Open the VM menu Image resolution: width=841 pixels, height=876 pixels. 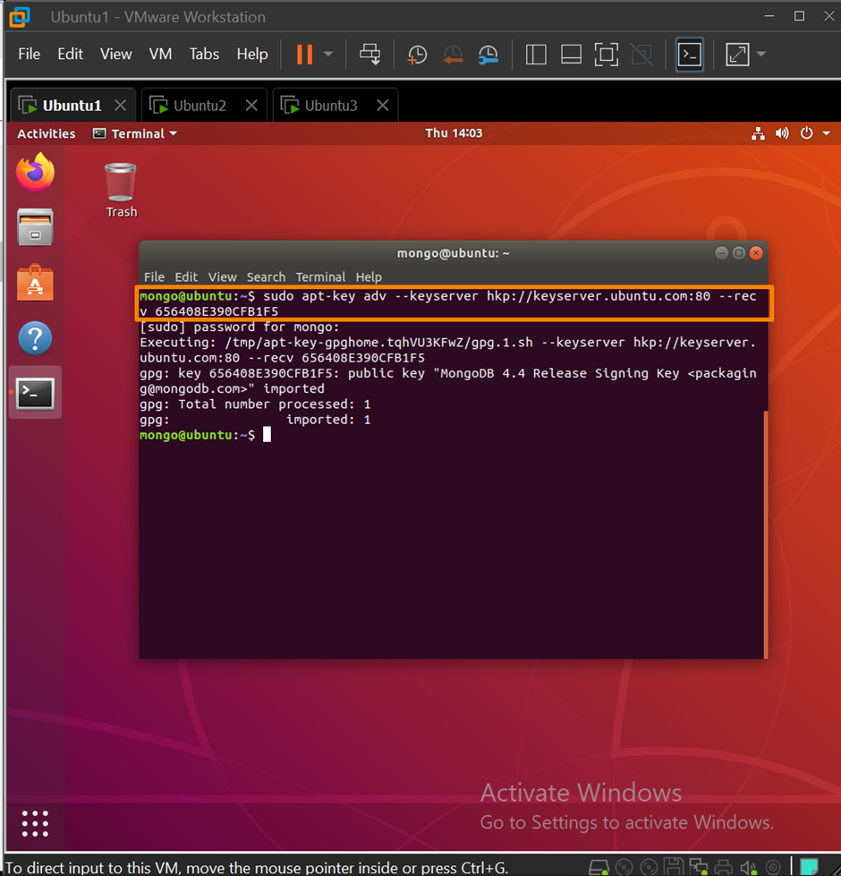[x=160, y=54]
